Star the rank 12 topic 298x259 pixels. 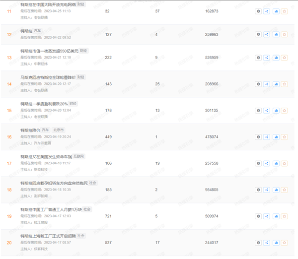click(x=284, y=34)
